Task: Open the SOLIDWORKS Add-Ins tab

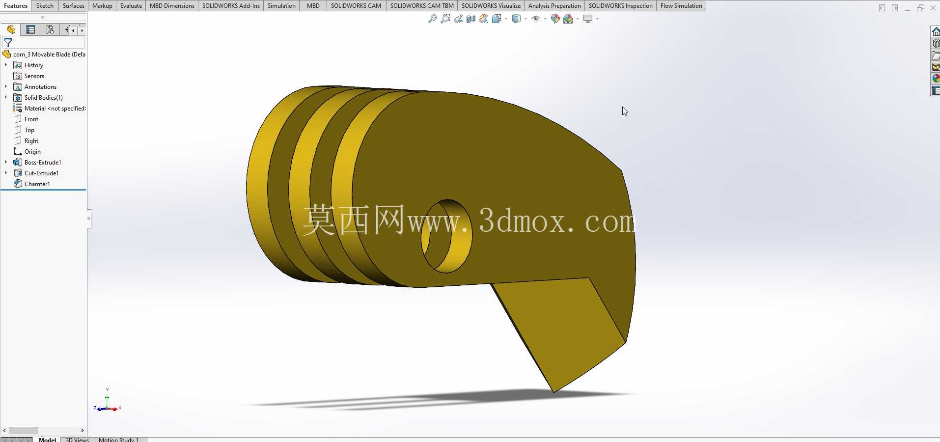Action: [231, 6]
